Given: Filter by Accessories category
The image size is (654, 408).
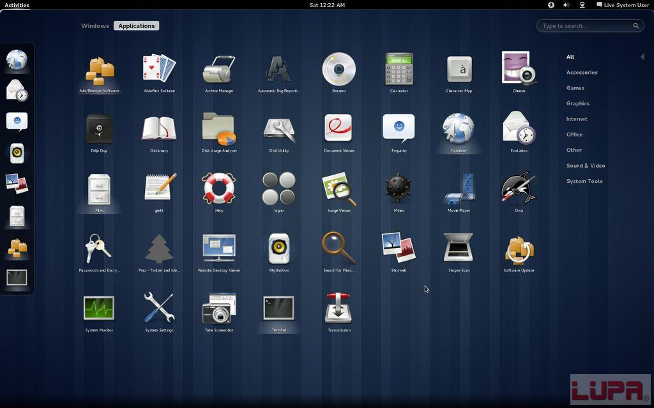Looking at the screenshot, I should pyautogui.click(x=582, y=73).
